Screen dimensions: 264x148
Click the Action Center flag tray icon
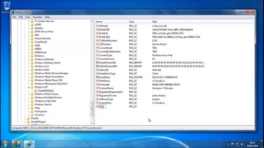point(233,144)
